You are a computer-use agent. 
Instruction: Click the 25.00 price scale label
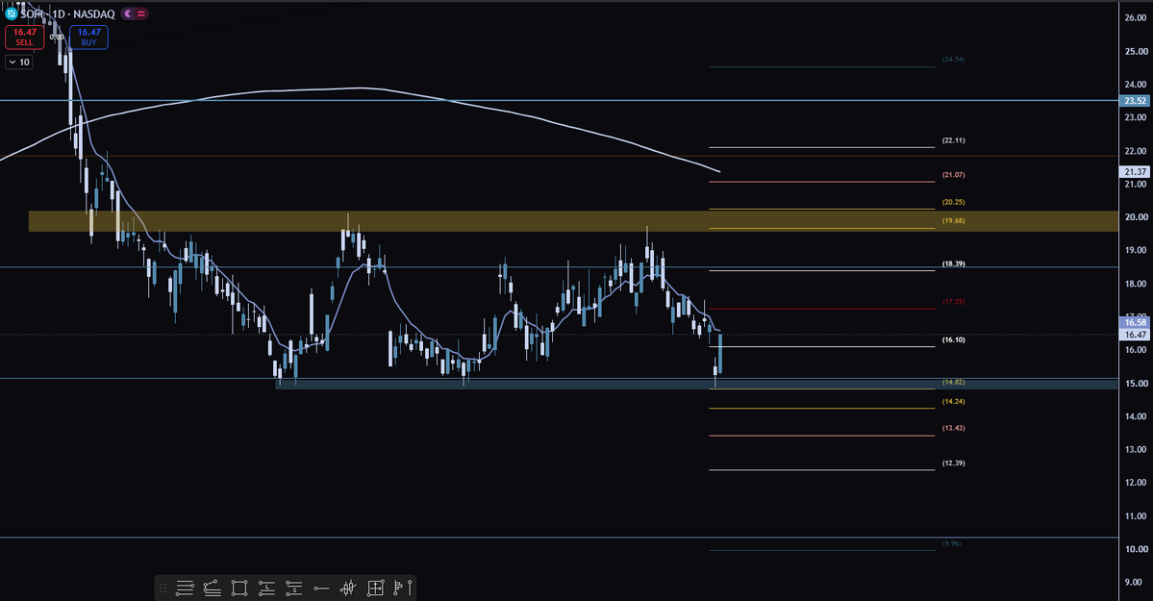(x=1136, y=52)
